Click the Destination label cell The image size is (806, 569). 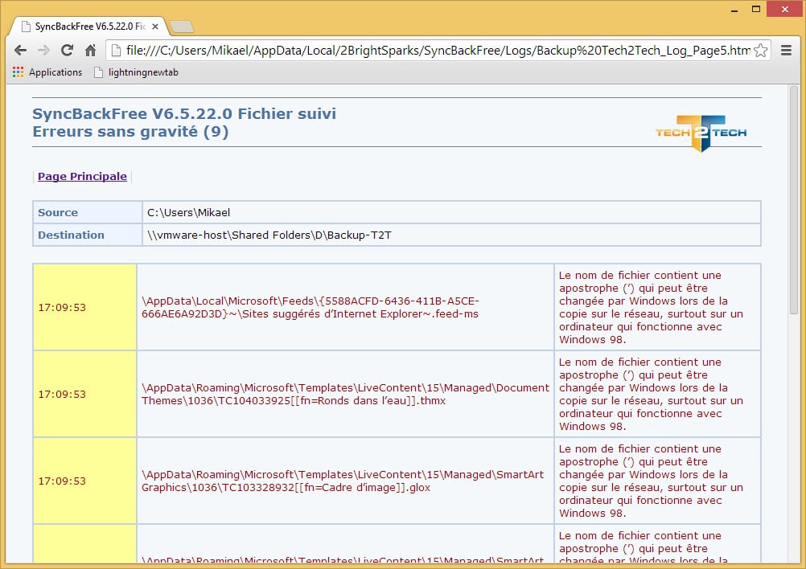click(x=88, y=235)
